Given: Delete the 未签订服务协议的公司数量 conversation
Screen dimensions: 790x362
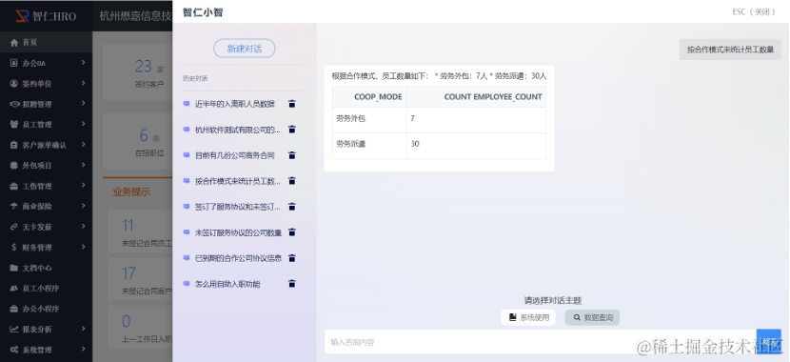Looking at the screenshot, I should click(x=291, y=232).
